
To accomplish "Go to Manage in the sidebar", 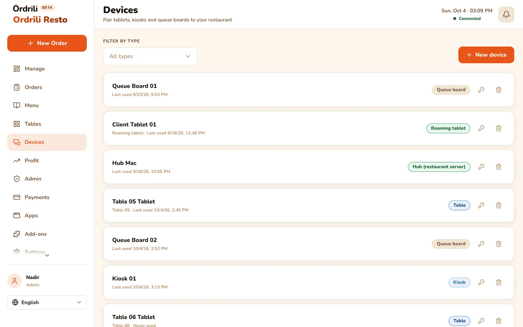I will [x=47, y=69].
